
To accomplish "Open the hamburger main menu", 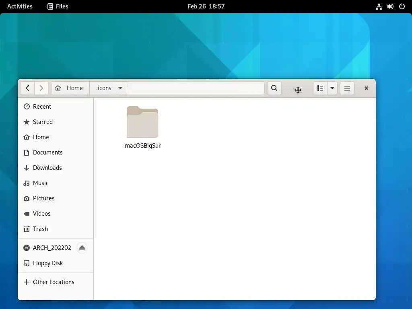I will click(x=347, y=88).
